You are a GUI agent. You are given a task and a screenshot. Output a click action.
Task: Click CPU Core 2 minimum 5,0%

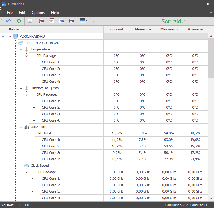tap(143, 146)
